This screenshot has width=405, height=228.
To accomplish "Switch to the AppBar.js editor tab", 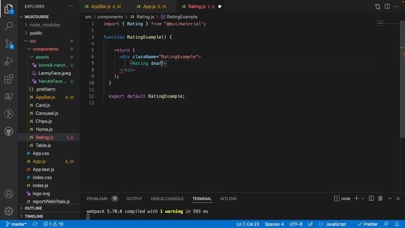I will tap(103, 6).
